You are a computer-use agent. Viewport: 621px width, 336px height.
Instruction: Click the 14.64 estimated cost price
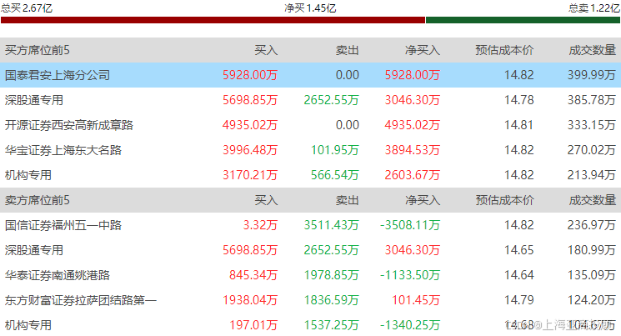[518, 275]
